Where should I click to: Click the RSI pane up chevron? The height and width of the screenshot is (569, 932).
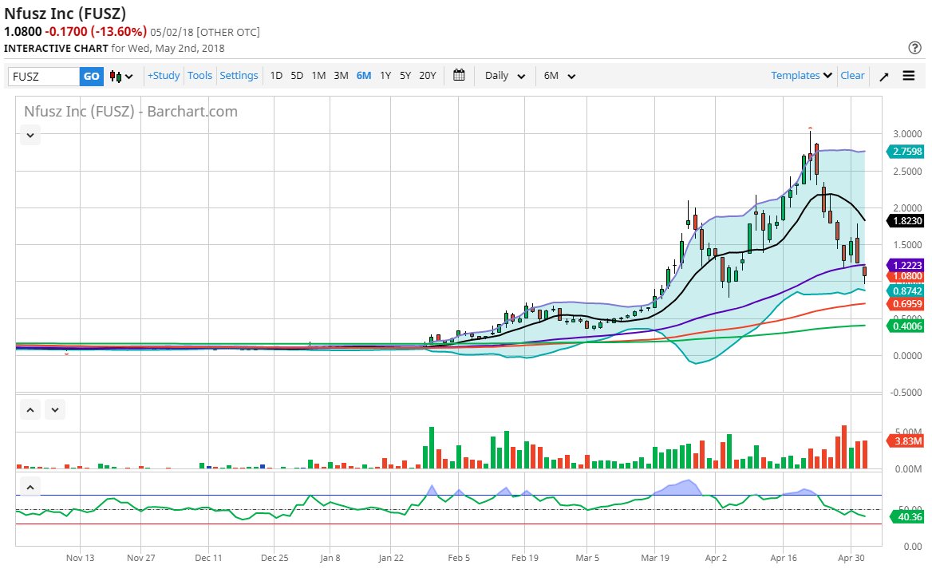[x=30, y=487]
